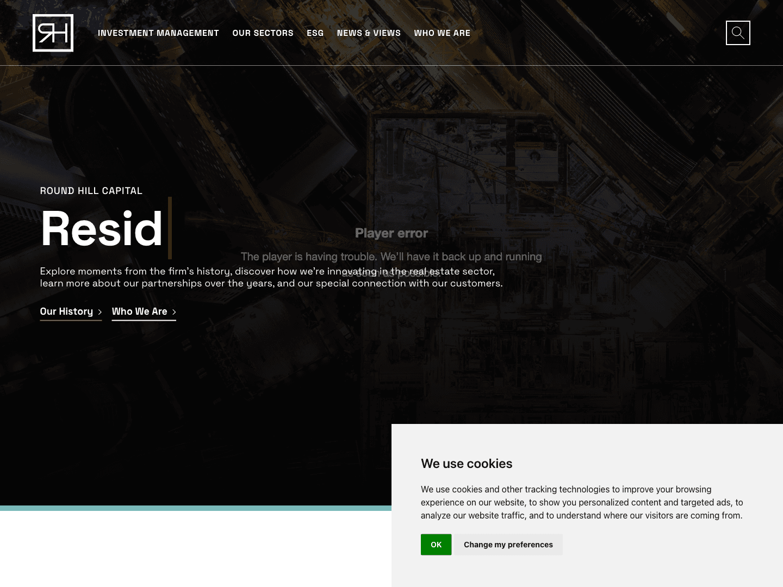
Task: Click the Round Hill Capital label
Action: click(91, 191)
